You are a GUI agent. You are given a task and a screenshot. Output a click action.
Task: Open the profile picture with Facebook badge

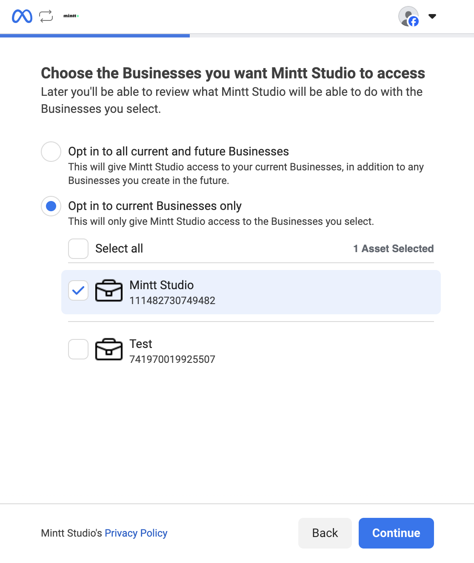tap(408, 16)
